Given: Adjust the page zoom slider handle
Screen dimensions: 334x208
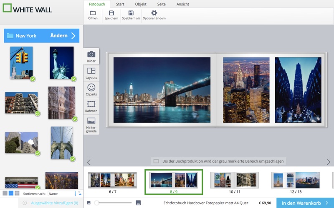Looking at the screenshot, I should point(97,203).
